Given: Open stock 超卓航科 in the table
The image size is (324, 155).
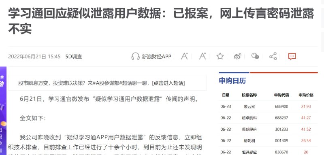Looking at the screenshot, I should coord(249,118).
